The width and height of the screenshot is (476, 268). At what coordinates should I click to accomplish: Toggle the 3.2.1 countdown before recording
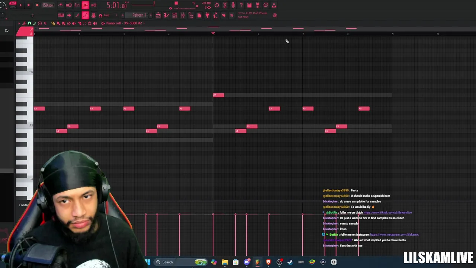[77, 5]
